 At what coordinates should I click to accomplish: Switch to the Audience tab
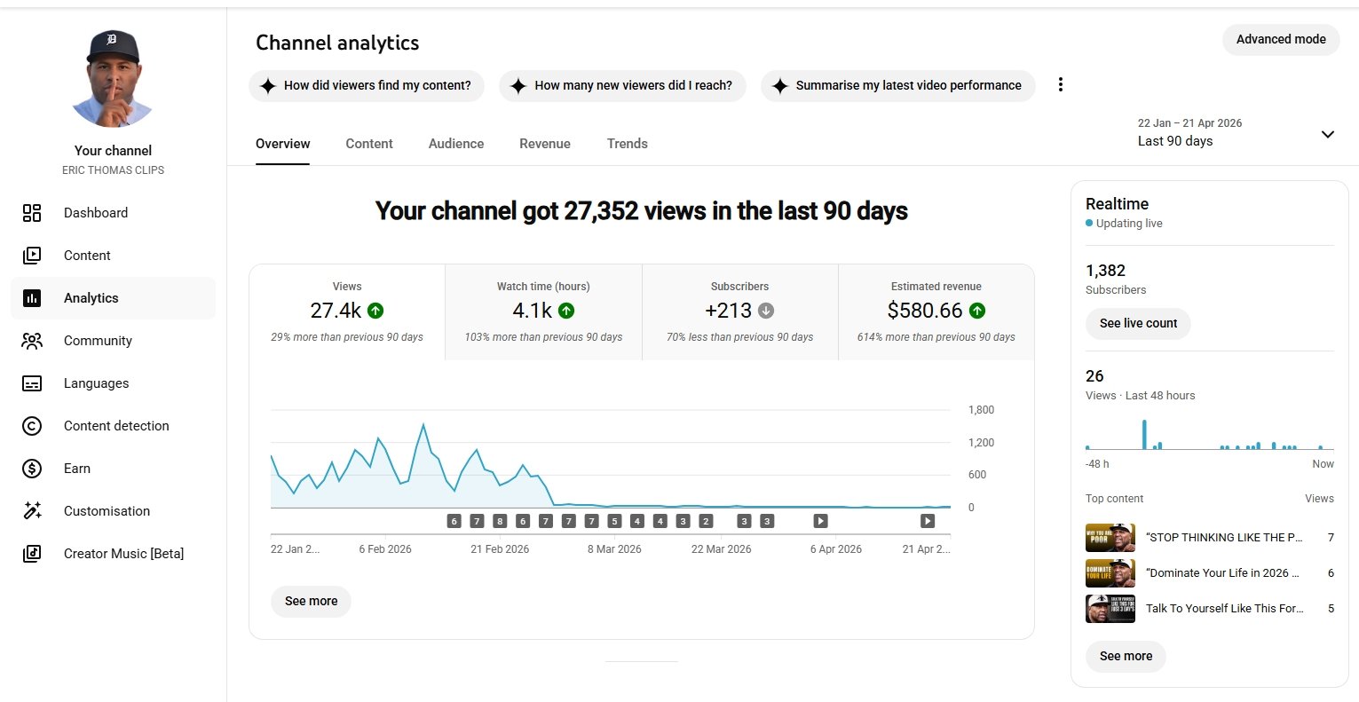click(x=456, y=144)
